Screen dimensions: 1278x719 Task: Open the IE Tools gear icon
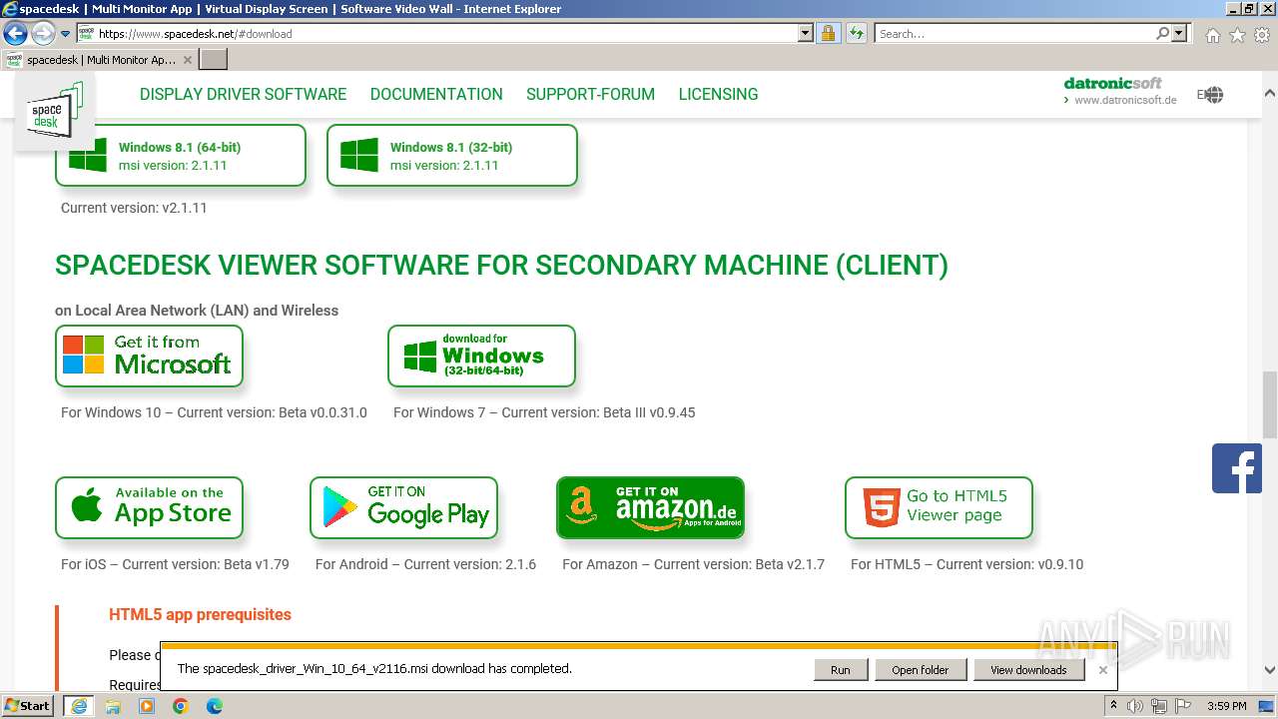(1262, 35)
